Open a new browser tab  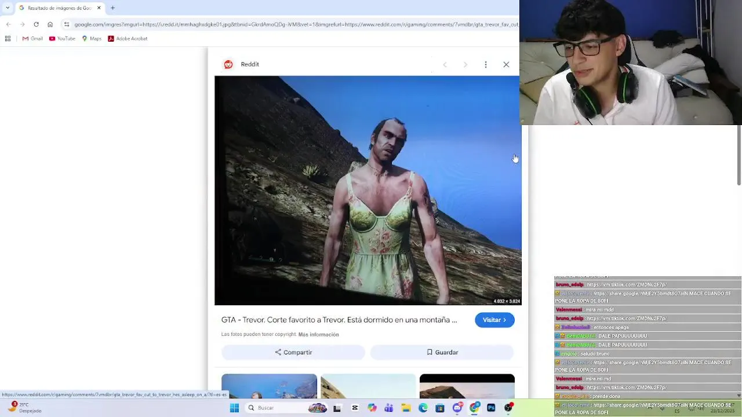pos(112,8)
